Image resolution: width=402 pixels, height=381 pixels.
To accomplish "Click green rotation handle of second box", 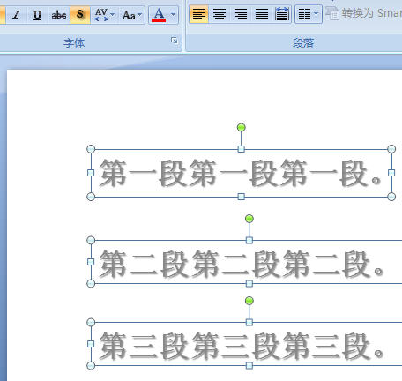I will pos(249,219).
